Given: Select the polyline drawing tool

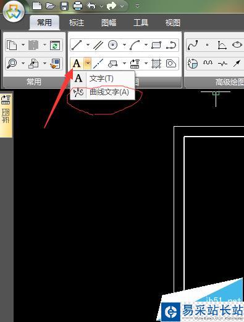Looking at the screenshot, I should click(x=171, y=45).
